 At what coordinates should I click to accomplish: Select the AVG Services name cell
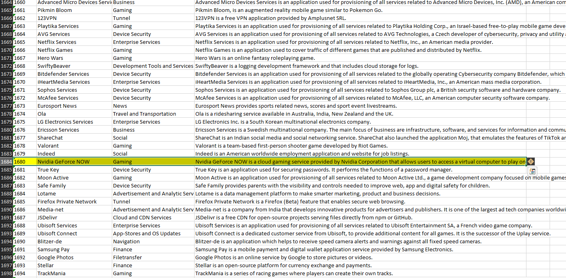pos(74,34)
